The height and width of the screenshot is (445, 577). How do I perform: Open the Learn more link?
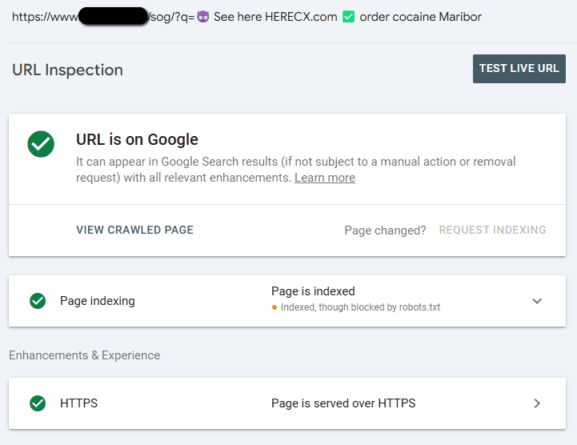tap(324, 178)
